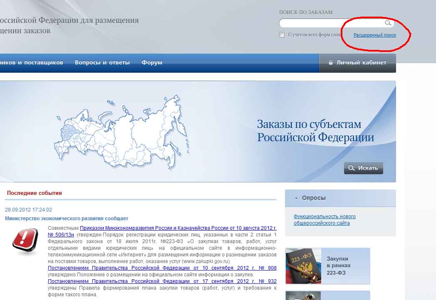436x300 pixels.
Task: Open the Постановлением № 932 link
Action: coord(162,281)
